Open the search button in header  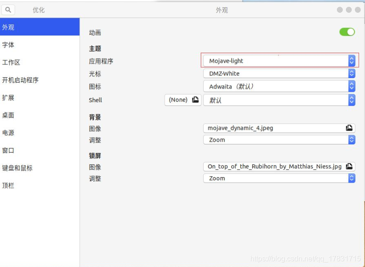pyautogui.click(x=8, y=10)
